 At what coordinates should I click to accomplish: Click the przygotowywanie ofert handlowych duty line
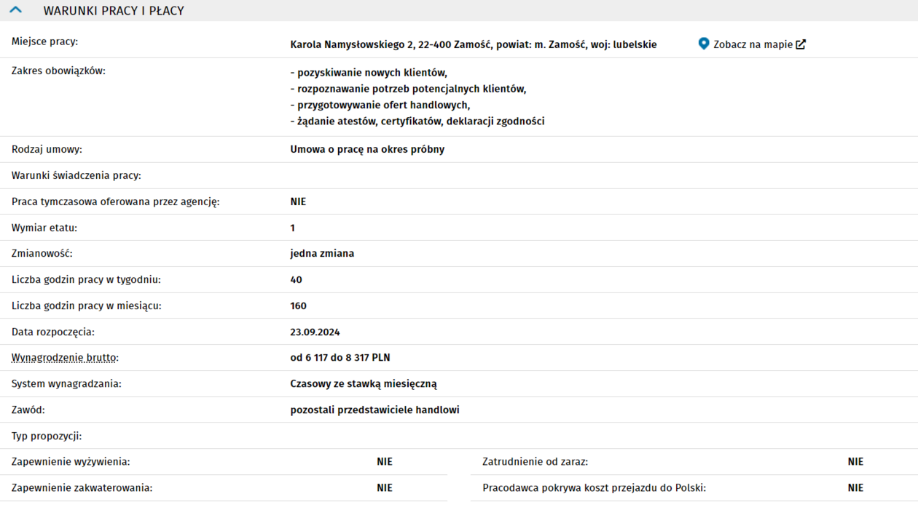(x=380, y=105)
